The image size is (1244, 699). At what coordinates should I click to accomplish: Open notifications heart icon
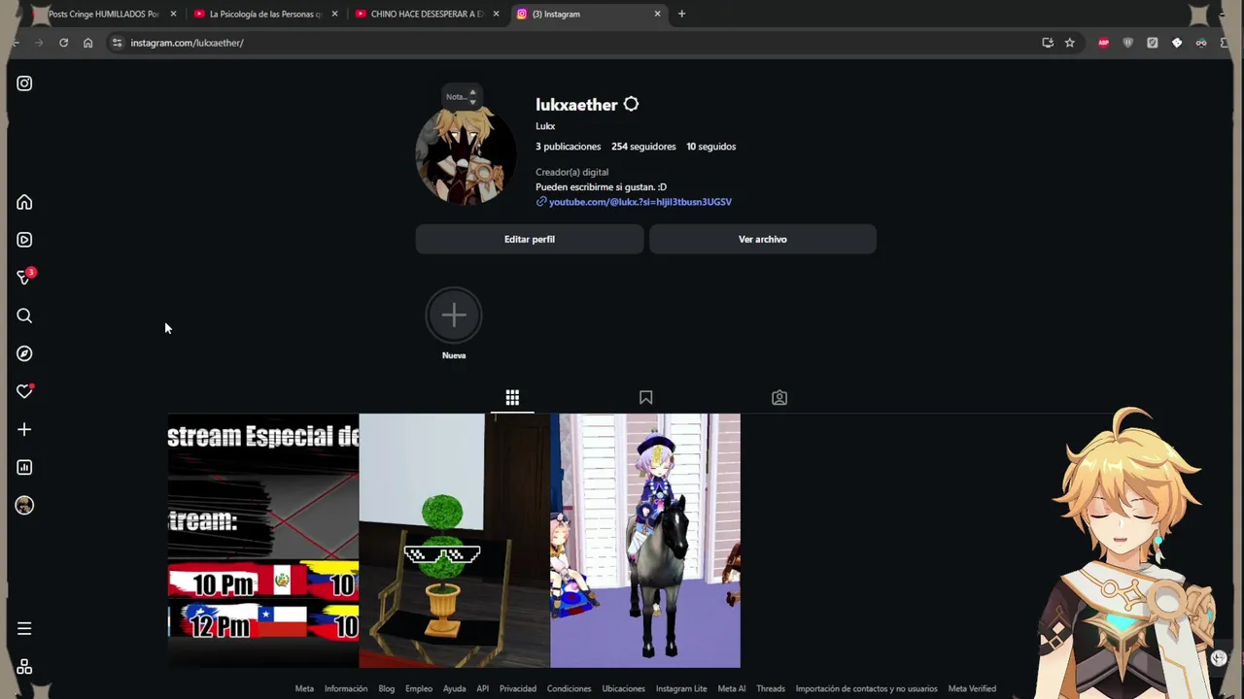point(25,391)
